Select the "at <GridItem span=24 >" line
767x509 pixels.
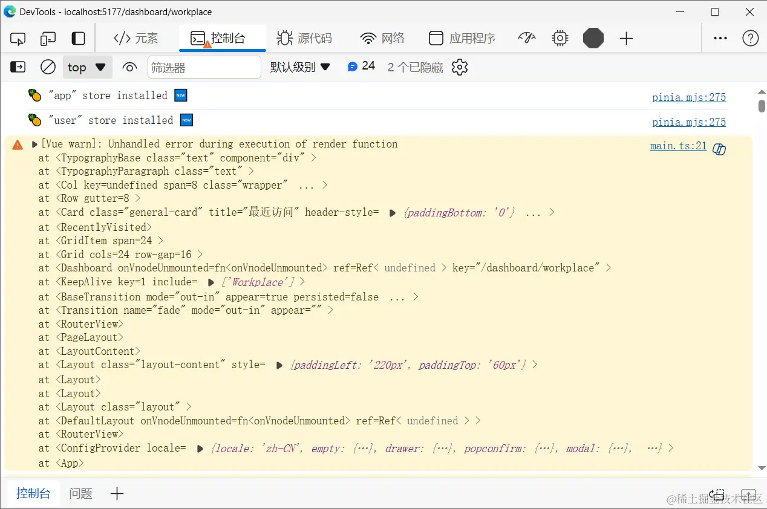tap(101, 241)
